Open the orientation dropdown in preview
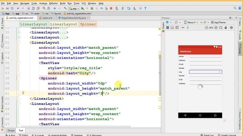This screenshot has width=243, height=136. (177, 22)
